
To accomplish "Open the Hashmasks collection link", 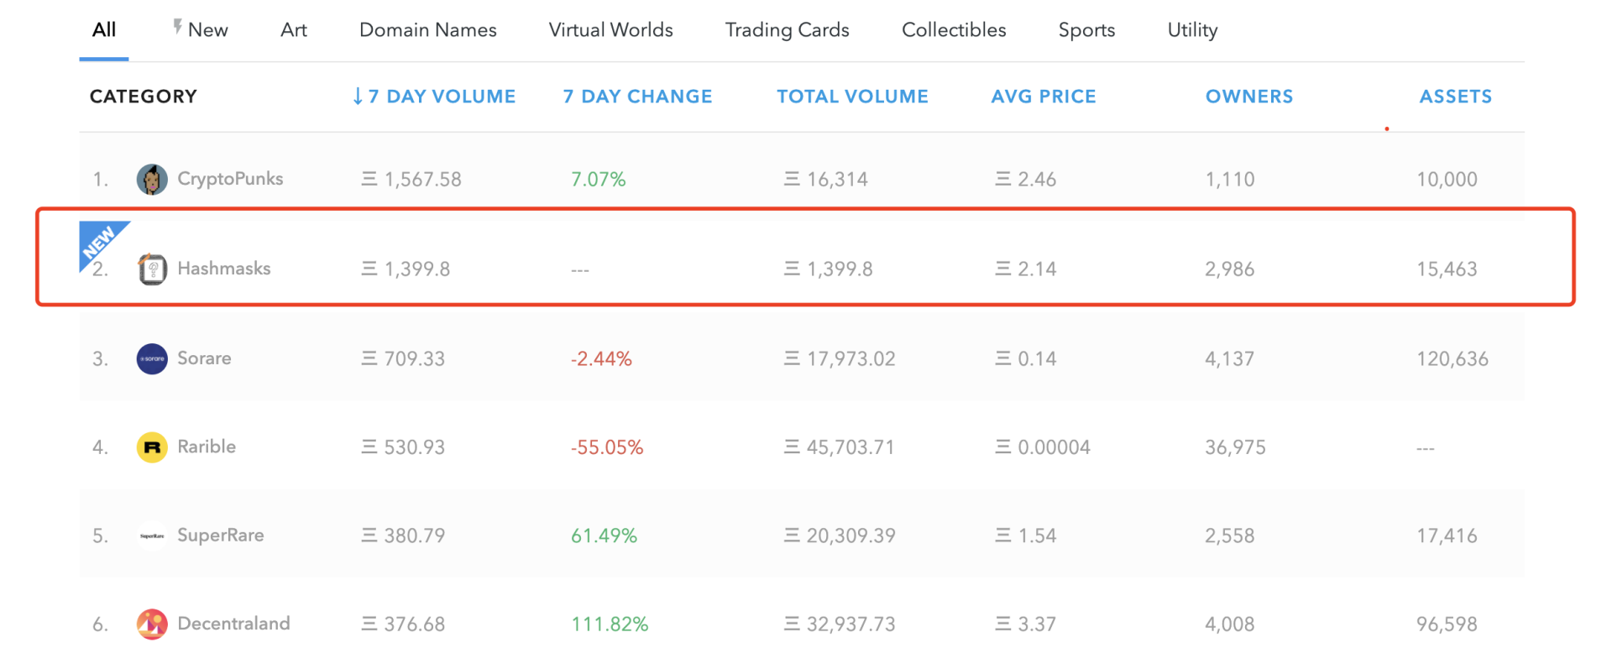I will click(x=224, y=269).
